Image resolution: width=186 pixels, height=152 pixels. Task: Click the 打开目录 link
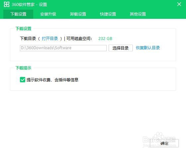coord(50,38)
